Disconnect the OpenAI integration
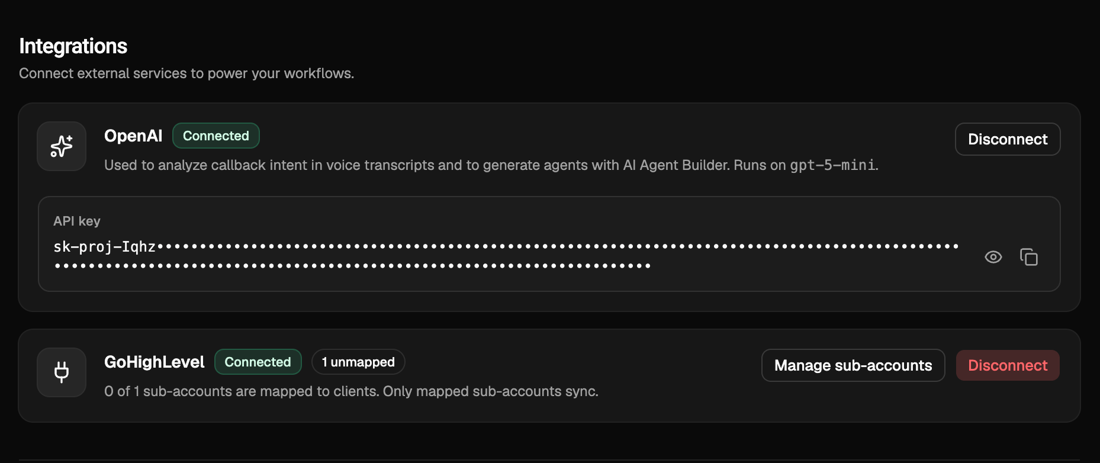Viewport: 1100px width, 463px height. pyautogui.click(x=1008, y=139)
